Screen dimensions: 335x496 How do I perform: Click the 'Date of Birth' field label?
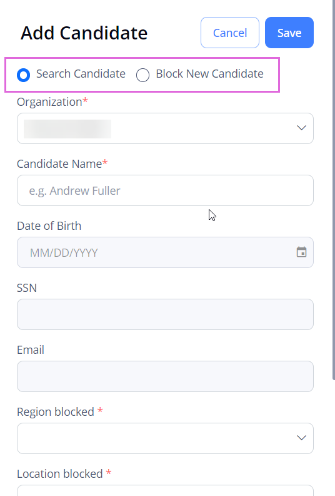(49, 226)
